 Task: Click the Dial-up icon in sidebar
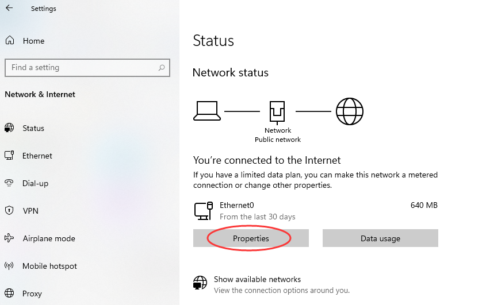tap(9, 183)
